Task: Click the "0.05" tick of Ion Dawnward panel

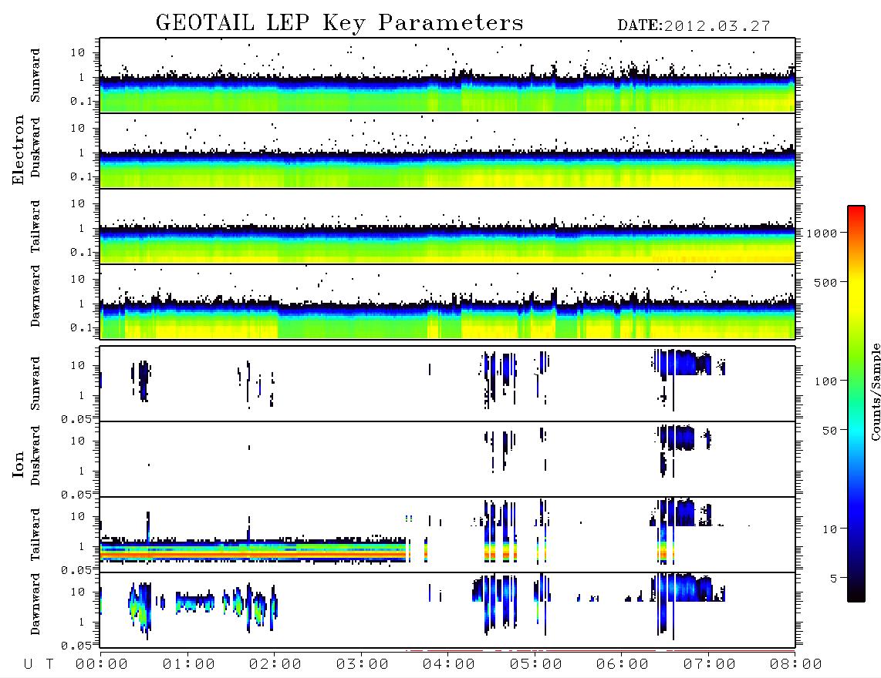Action: pos(76,646)
